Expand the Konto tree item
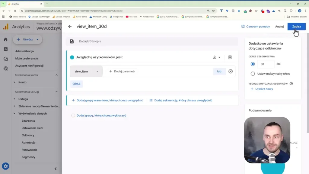Screen dimensions: 309x174 [x=14, y=82]
